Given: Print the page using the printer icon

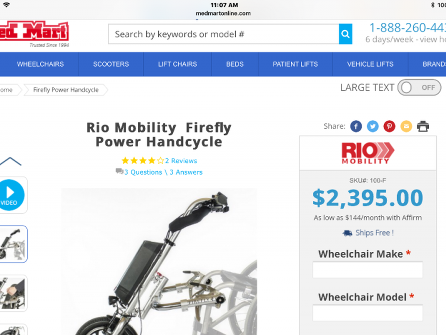Looking at the screenshot, I should click(423, 127).
